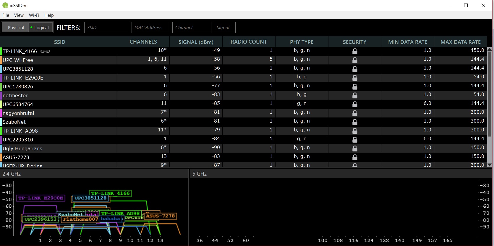This screenshot has width=494, height=246.
Task: Select the ASUS-7278 network row
Action: point(243,157)
